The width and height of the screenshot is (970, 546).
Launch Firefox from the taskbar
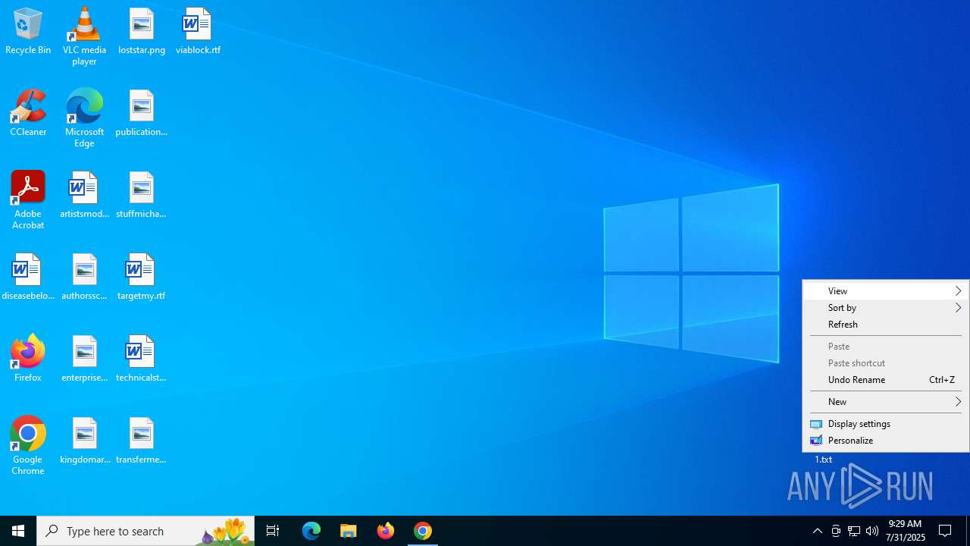tap(386, 531)
